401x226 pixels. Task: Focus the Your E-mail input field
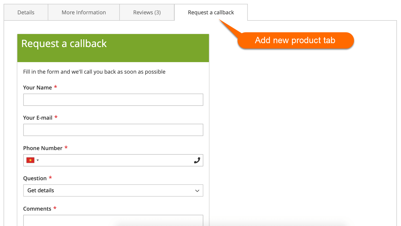click(x=113, y=130)
